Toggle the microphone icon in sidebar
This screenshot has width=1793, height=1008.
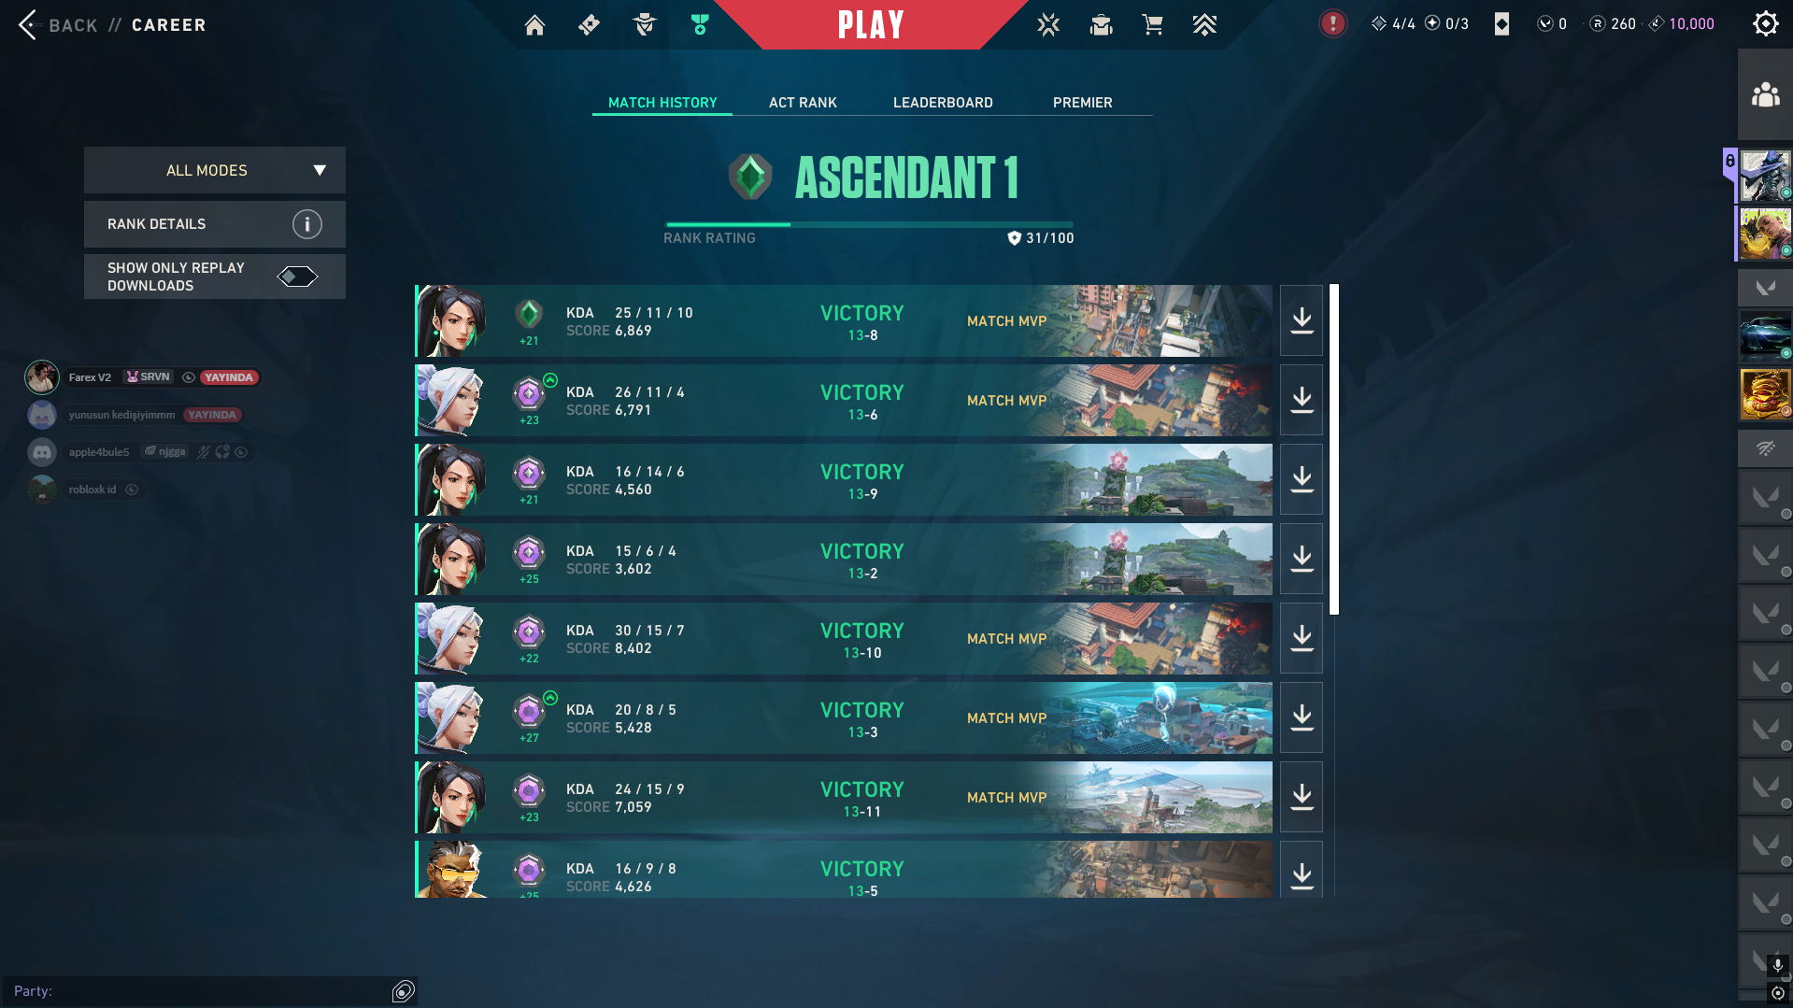[x=1778, y=965]
